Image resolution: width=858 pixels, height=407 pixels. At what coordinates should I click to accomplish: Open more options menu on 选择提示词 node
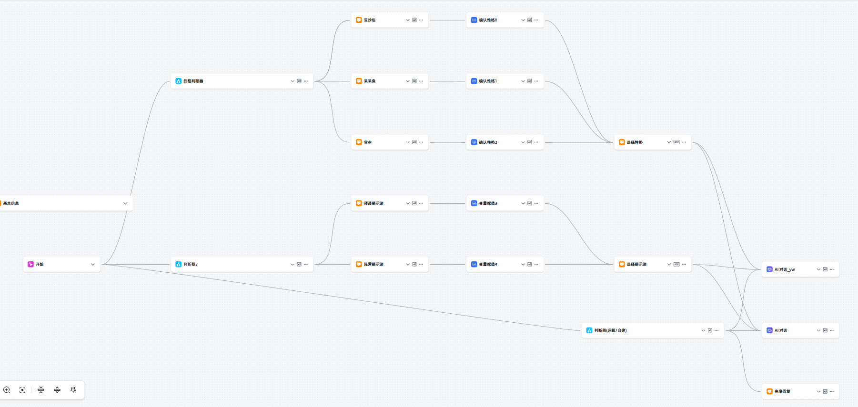pyautogui.click(x=684, y=264)
